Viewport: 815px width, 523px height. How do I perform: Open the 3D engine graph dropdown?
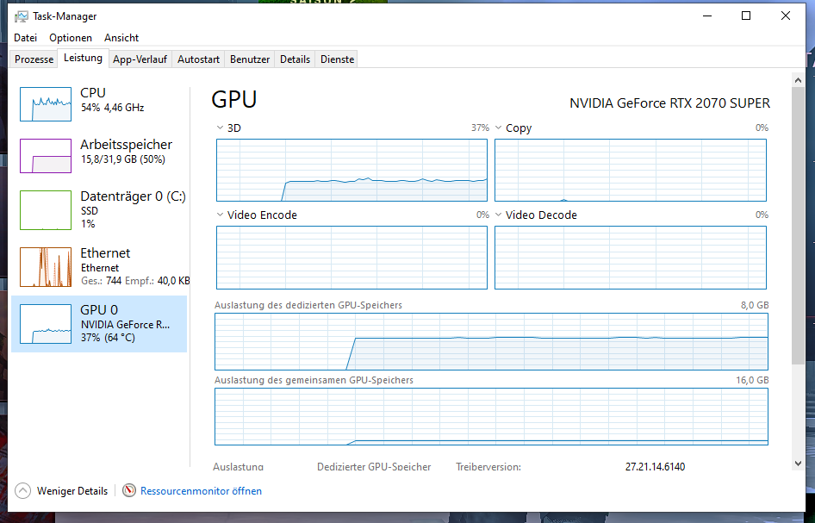(221, 128)
